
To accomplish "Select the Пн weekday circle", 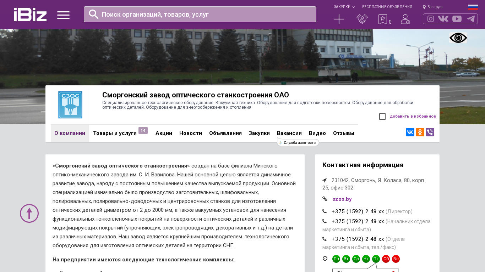I will (336, 259).
